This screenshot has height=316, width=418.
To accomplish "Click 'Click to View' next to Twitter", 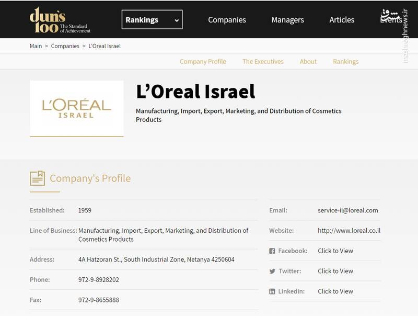I will coord(335,271).
